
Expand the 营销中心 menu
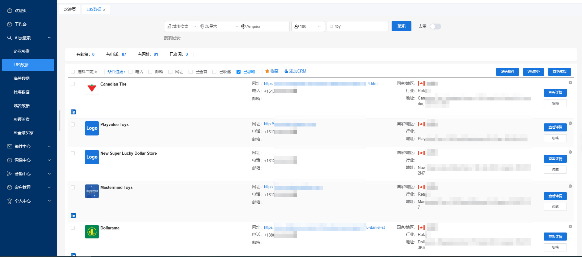point(49,174)
